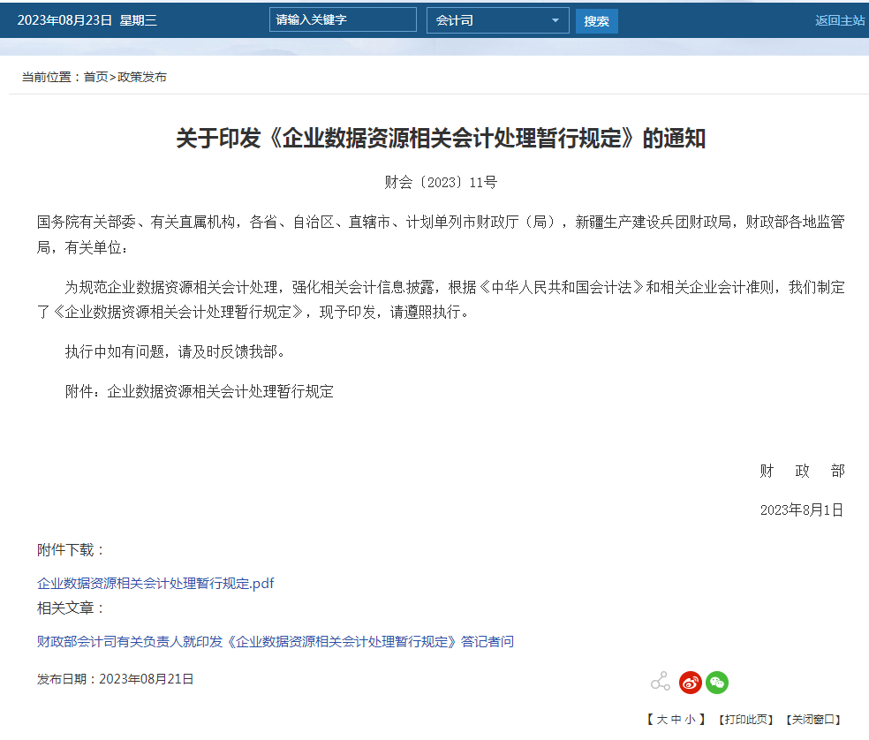
Task: Click the share icon beside Weibo
Action: pos(660,682)
